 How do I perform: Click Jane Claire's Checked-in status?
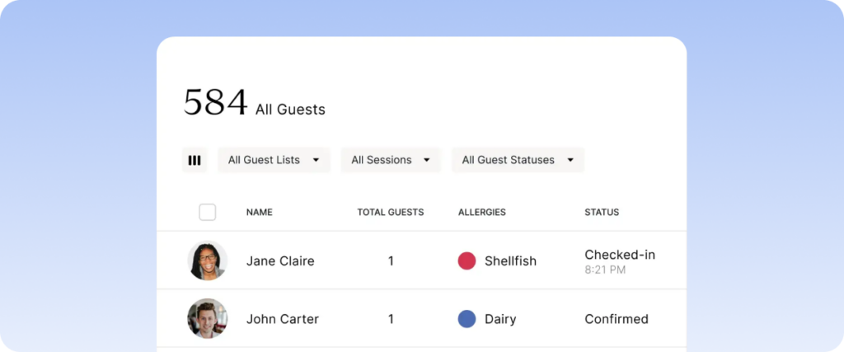tap(620, 255)
